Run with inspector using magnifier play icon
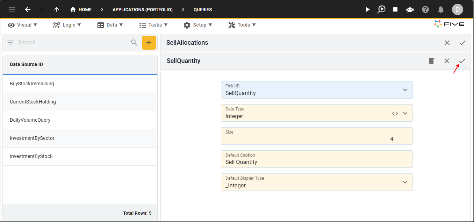This screenshot has height=222, width=474. point(381,9)
